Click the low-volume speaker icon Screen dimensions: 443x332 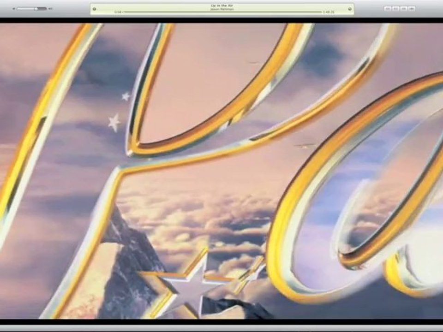[x=14, y=9]
